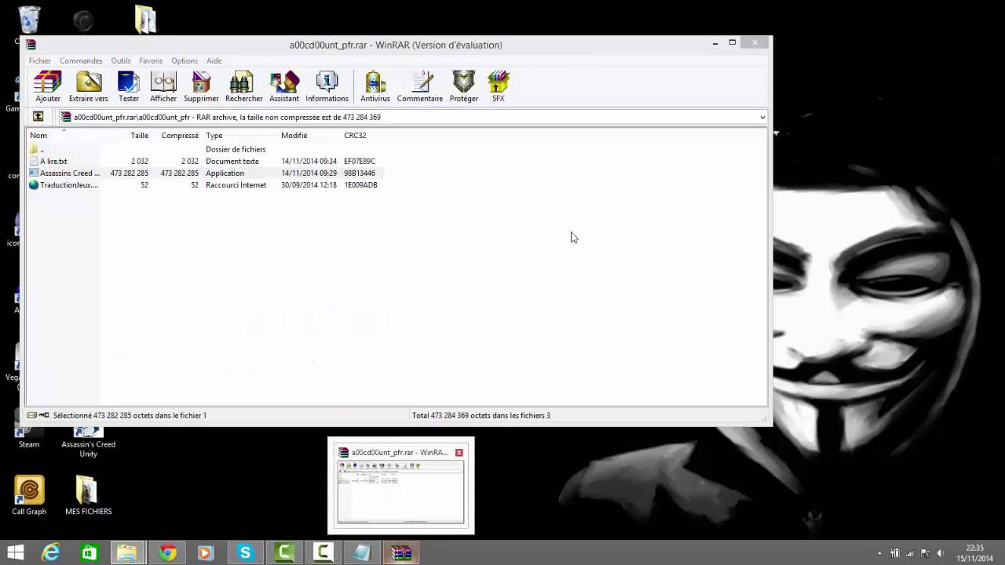Open the Aide menu
Viewport: 1005px width, 565px height.
tap(214, 60)
